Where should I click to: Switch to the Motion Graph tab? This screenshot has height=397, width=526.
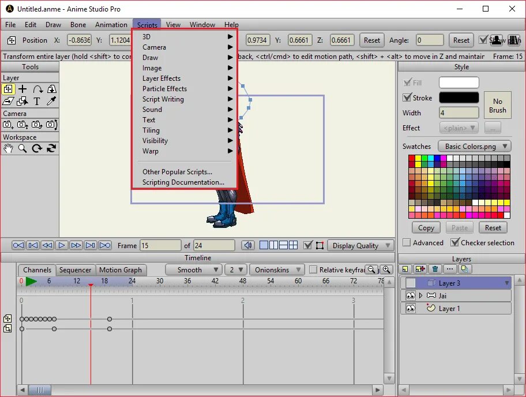[121, 270]
